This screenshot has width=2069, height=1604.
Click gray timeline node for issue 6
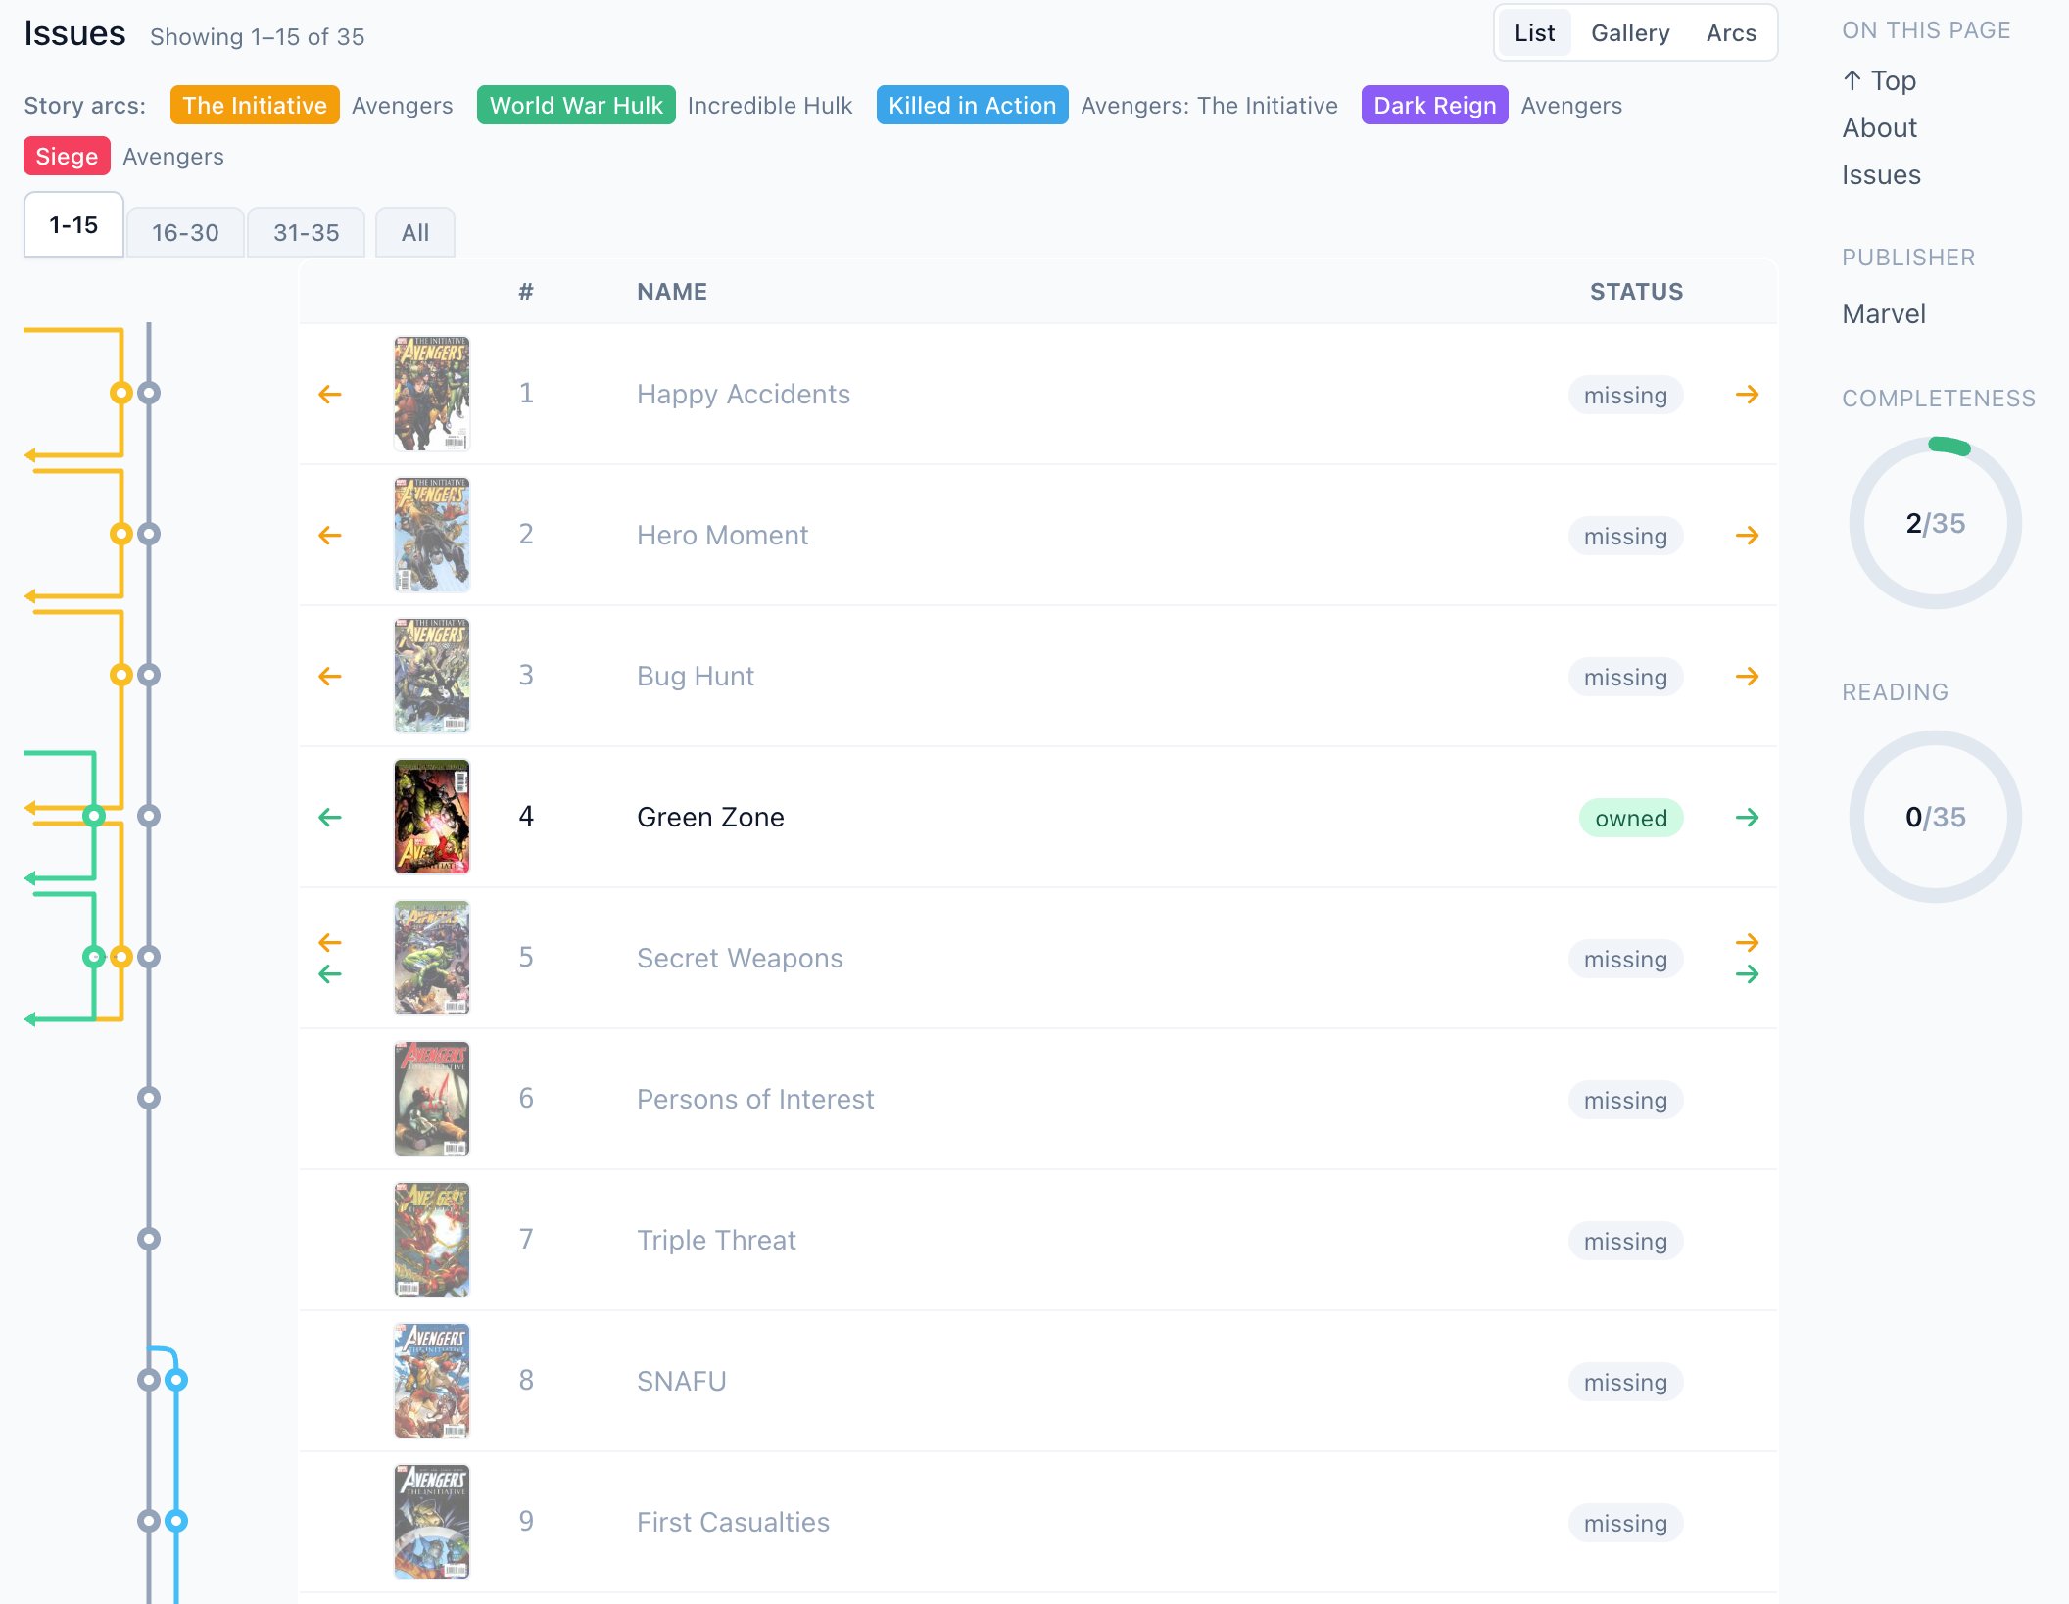click(149, 1098)
